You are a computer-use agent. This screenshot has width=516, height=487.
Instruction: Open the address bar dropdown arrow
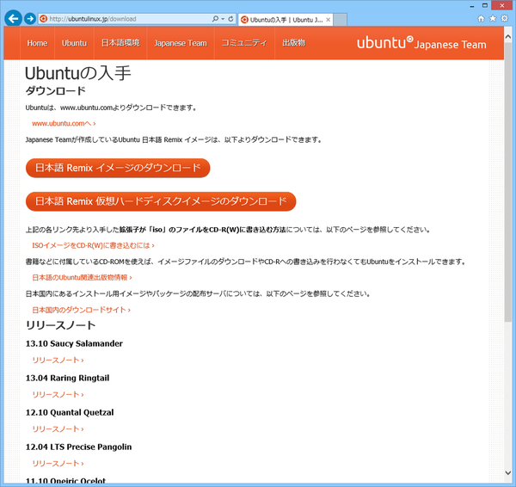click(223, 19)
